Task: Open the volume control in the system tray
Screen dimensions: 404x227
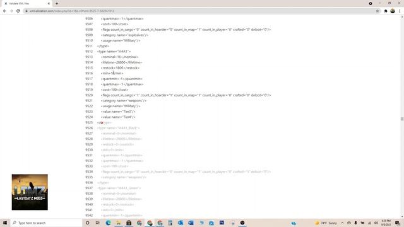Action: [376, 223]
